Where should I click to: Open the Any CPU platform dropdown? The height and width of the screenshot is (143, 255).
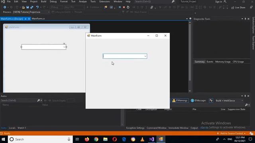(x=74, y=7)
